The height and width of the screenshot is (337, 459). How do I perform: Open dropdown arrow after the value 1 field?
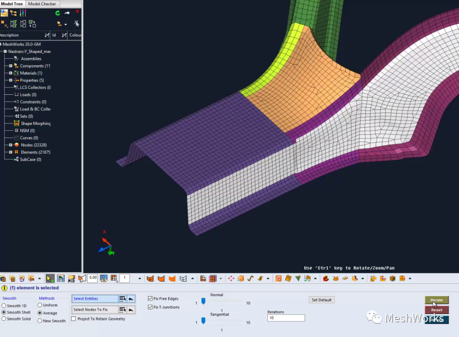tap(140, 278)
